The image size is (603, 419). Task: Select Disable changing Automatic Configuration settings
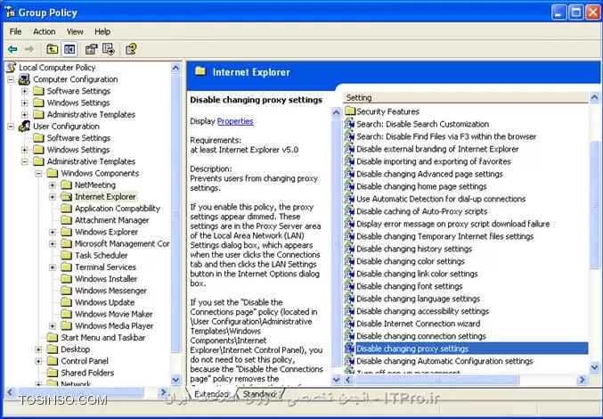click(x=444, y=361)
